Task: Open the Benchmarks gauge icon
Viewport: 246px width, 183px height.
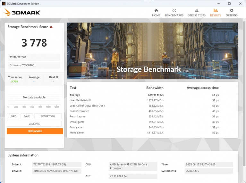Action: point(174,10)
